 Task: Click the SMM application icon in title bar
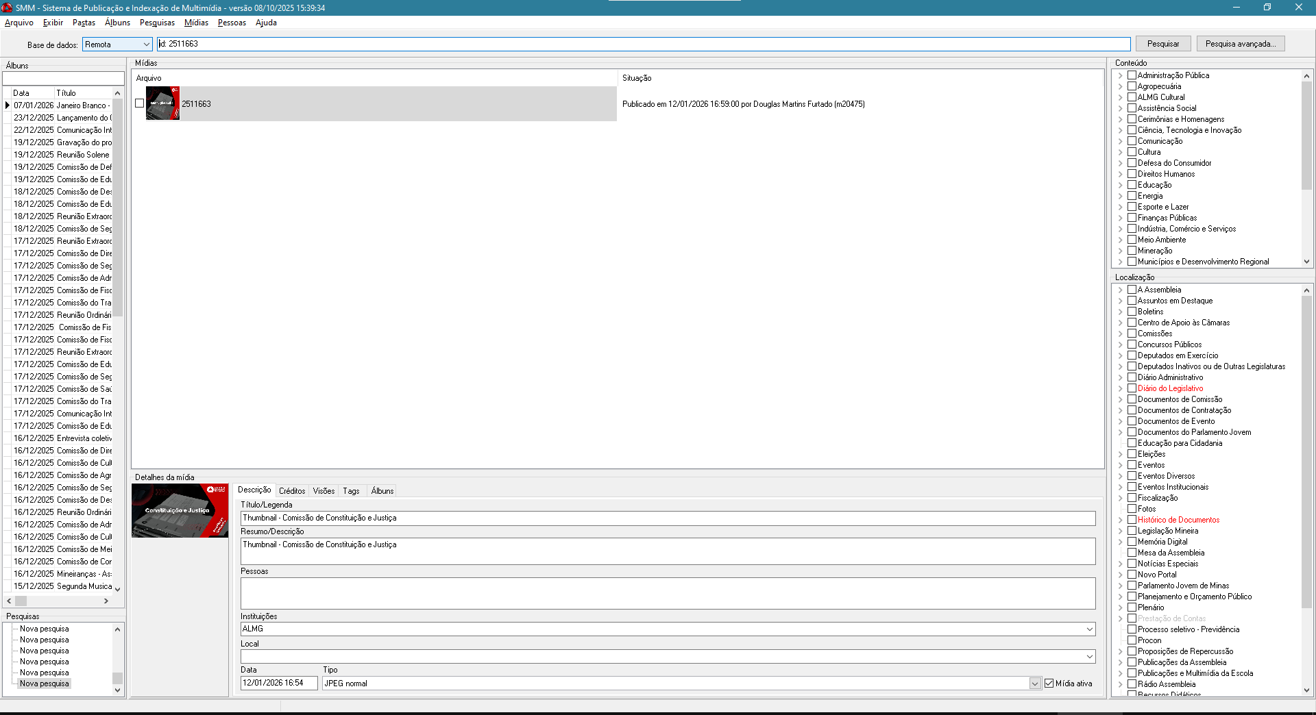point(7,8)
